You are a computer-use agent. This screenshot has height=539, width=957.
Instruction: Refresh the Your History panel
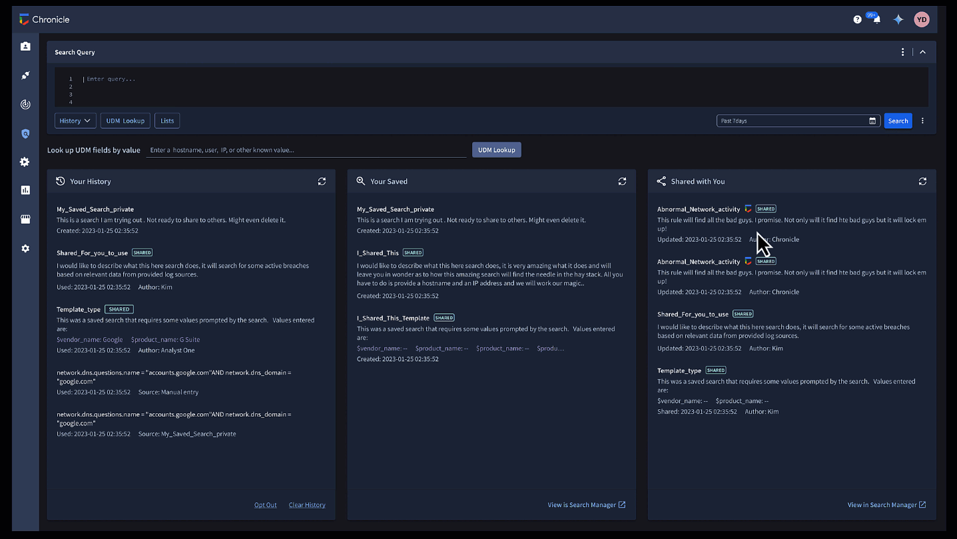click(322, 182)
